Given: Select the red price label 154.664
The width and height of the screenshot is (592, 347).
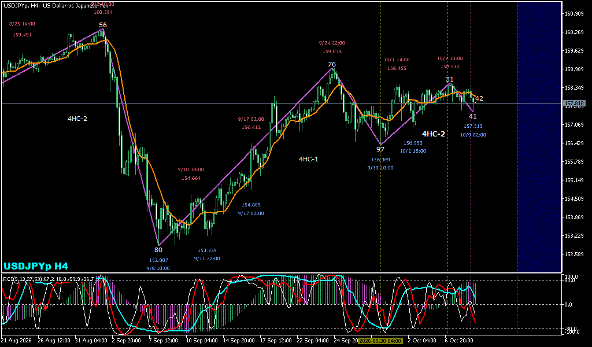Looking at the screenshot, I should [191, 178].
